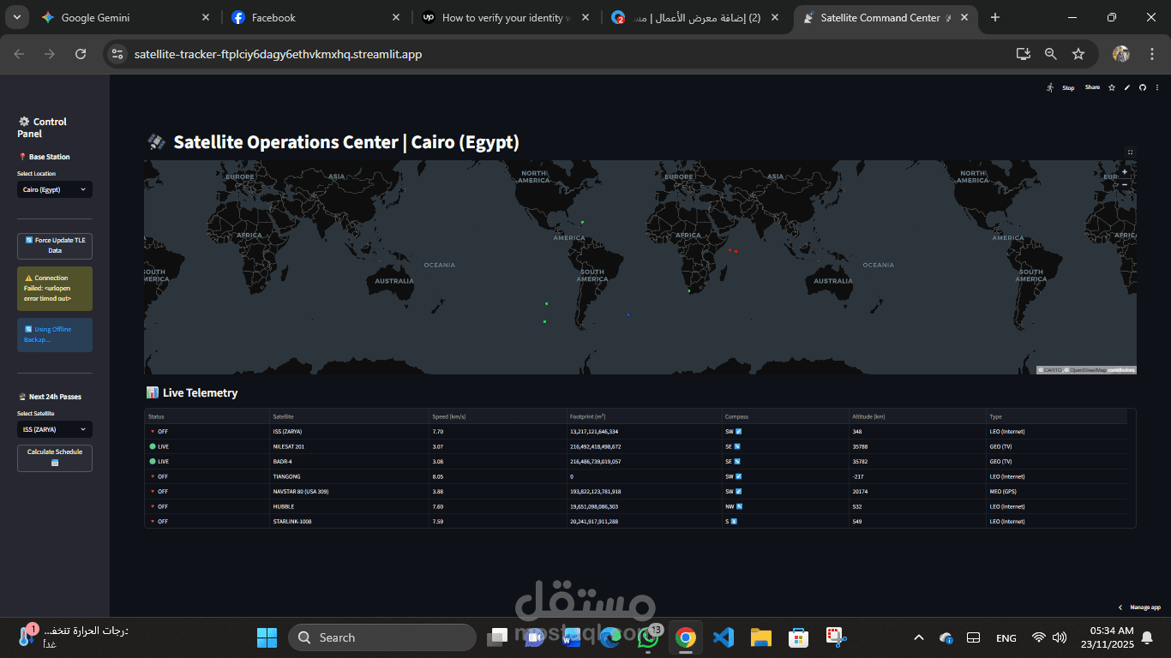Click speed value 8.05
The image size is (1171, 658).
coord(497,476)
